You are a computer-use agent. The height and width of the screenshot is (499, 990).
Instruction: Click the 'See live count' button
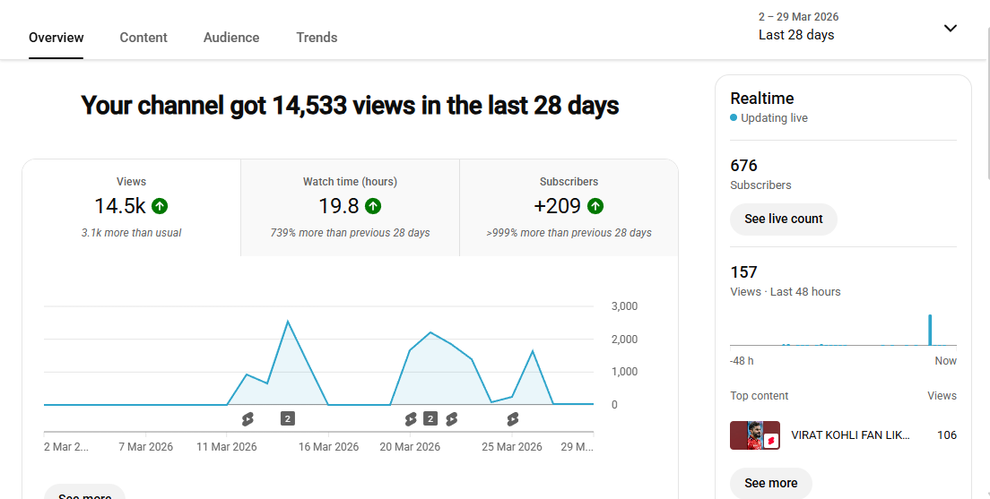[783, 219]
